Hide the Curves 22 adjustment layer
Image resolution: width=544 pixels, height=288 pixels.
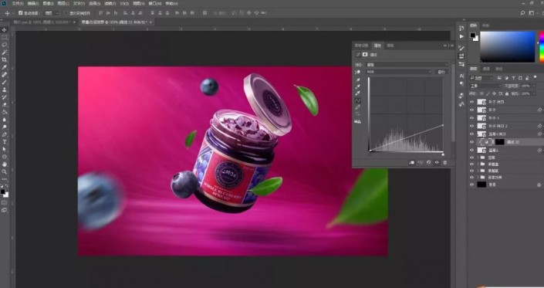(x=471, y=142)
